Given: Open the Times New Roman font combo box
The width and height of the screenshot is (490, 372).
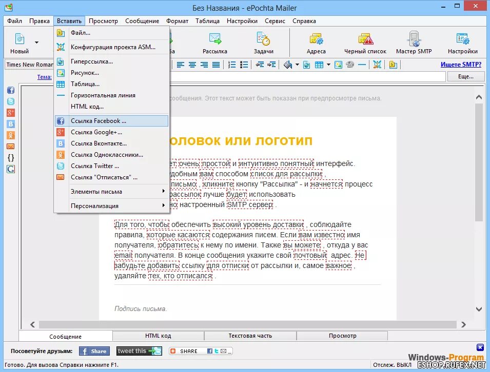Looking at the screenshot, I should click(x=30, y=65).
